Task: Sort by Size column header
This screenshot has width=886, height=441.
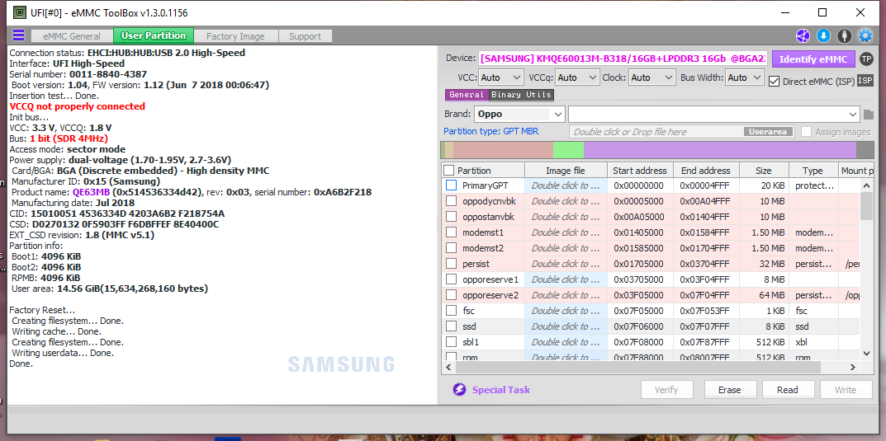Action: click(x=763, y=171)
